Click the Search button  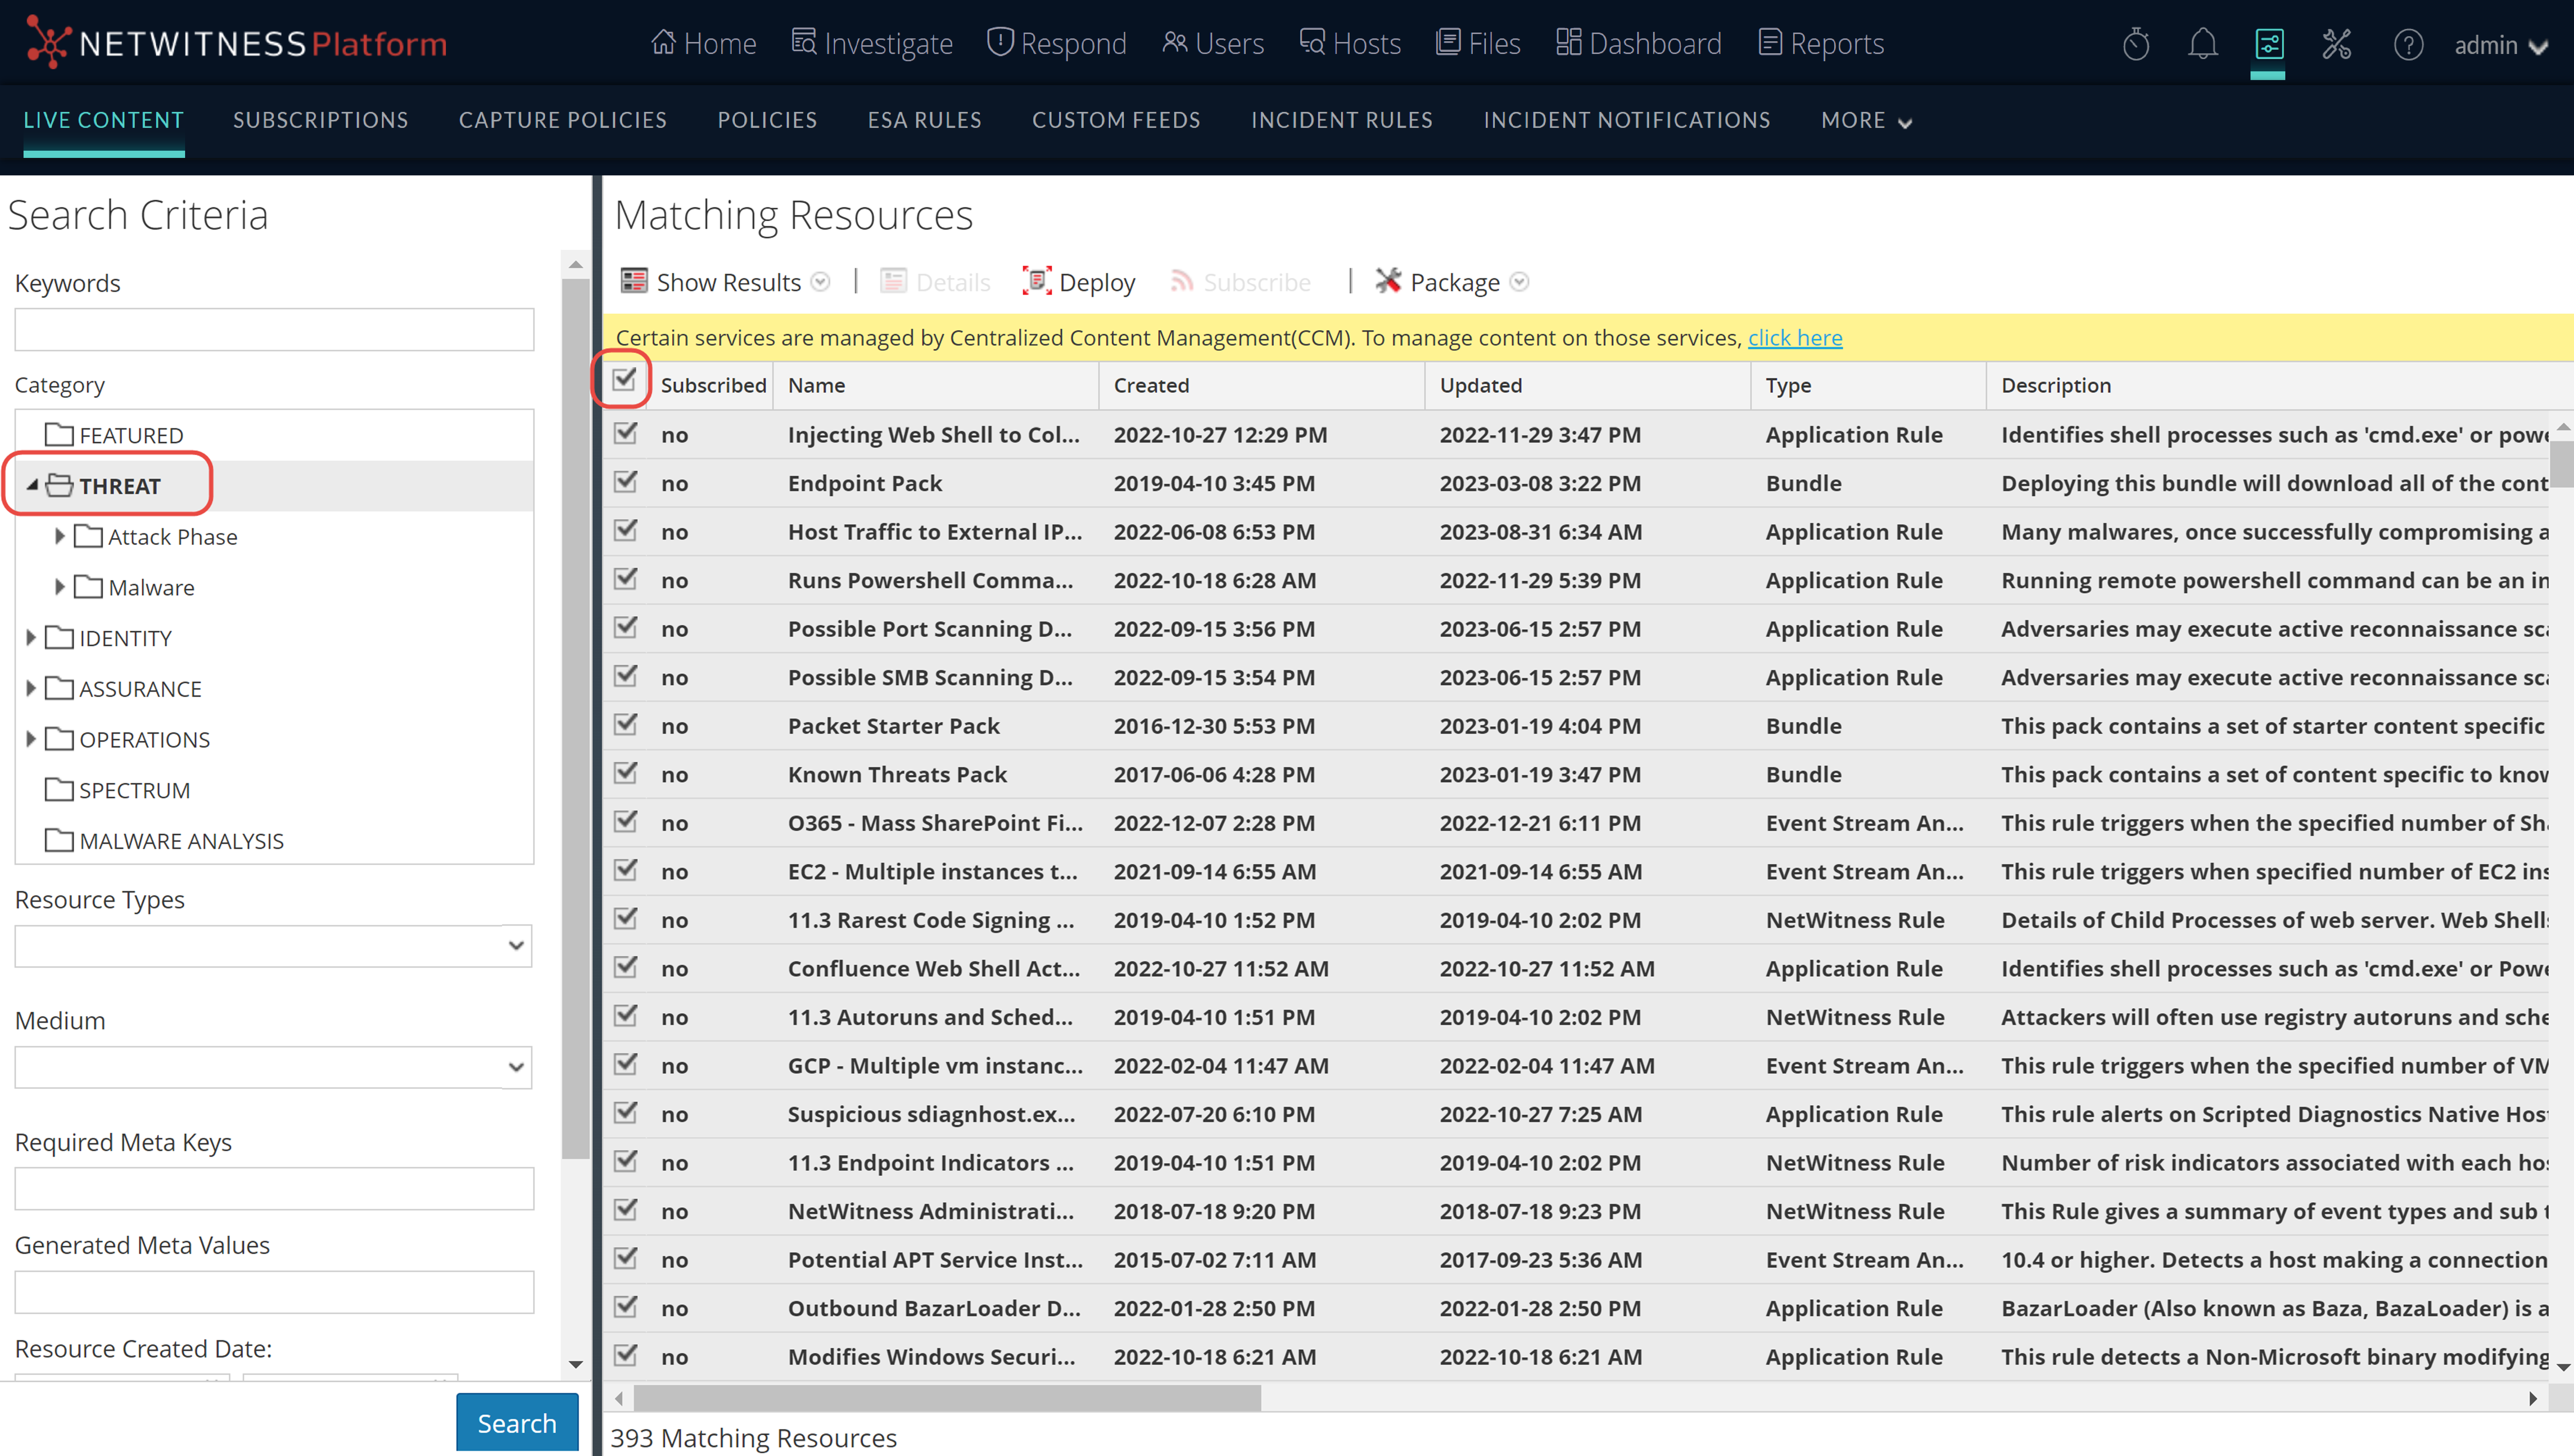(x=516, y=1422)
